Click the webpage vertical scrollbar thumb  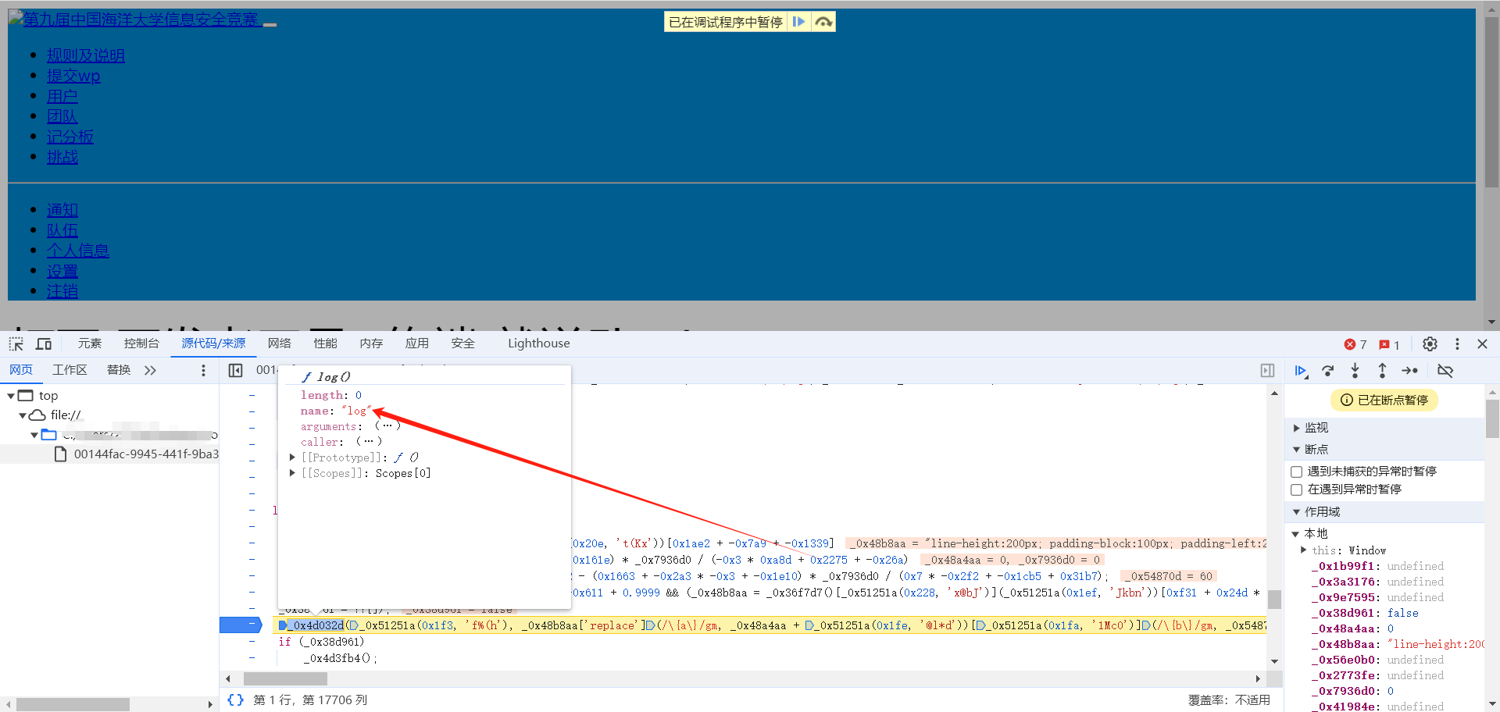pos(1491,101)
